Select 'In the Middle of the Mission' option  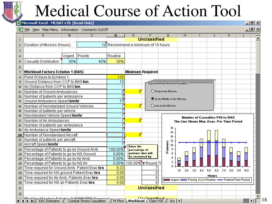click(x=153, y=99)
